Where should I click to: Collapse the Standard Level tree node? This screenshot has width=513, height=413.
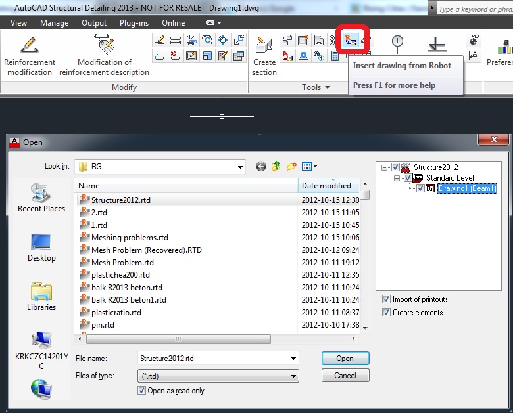tap(397, 178)
